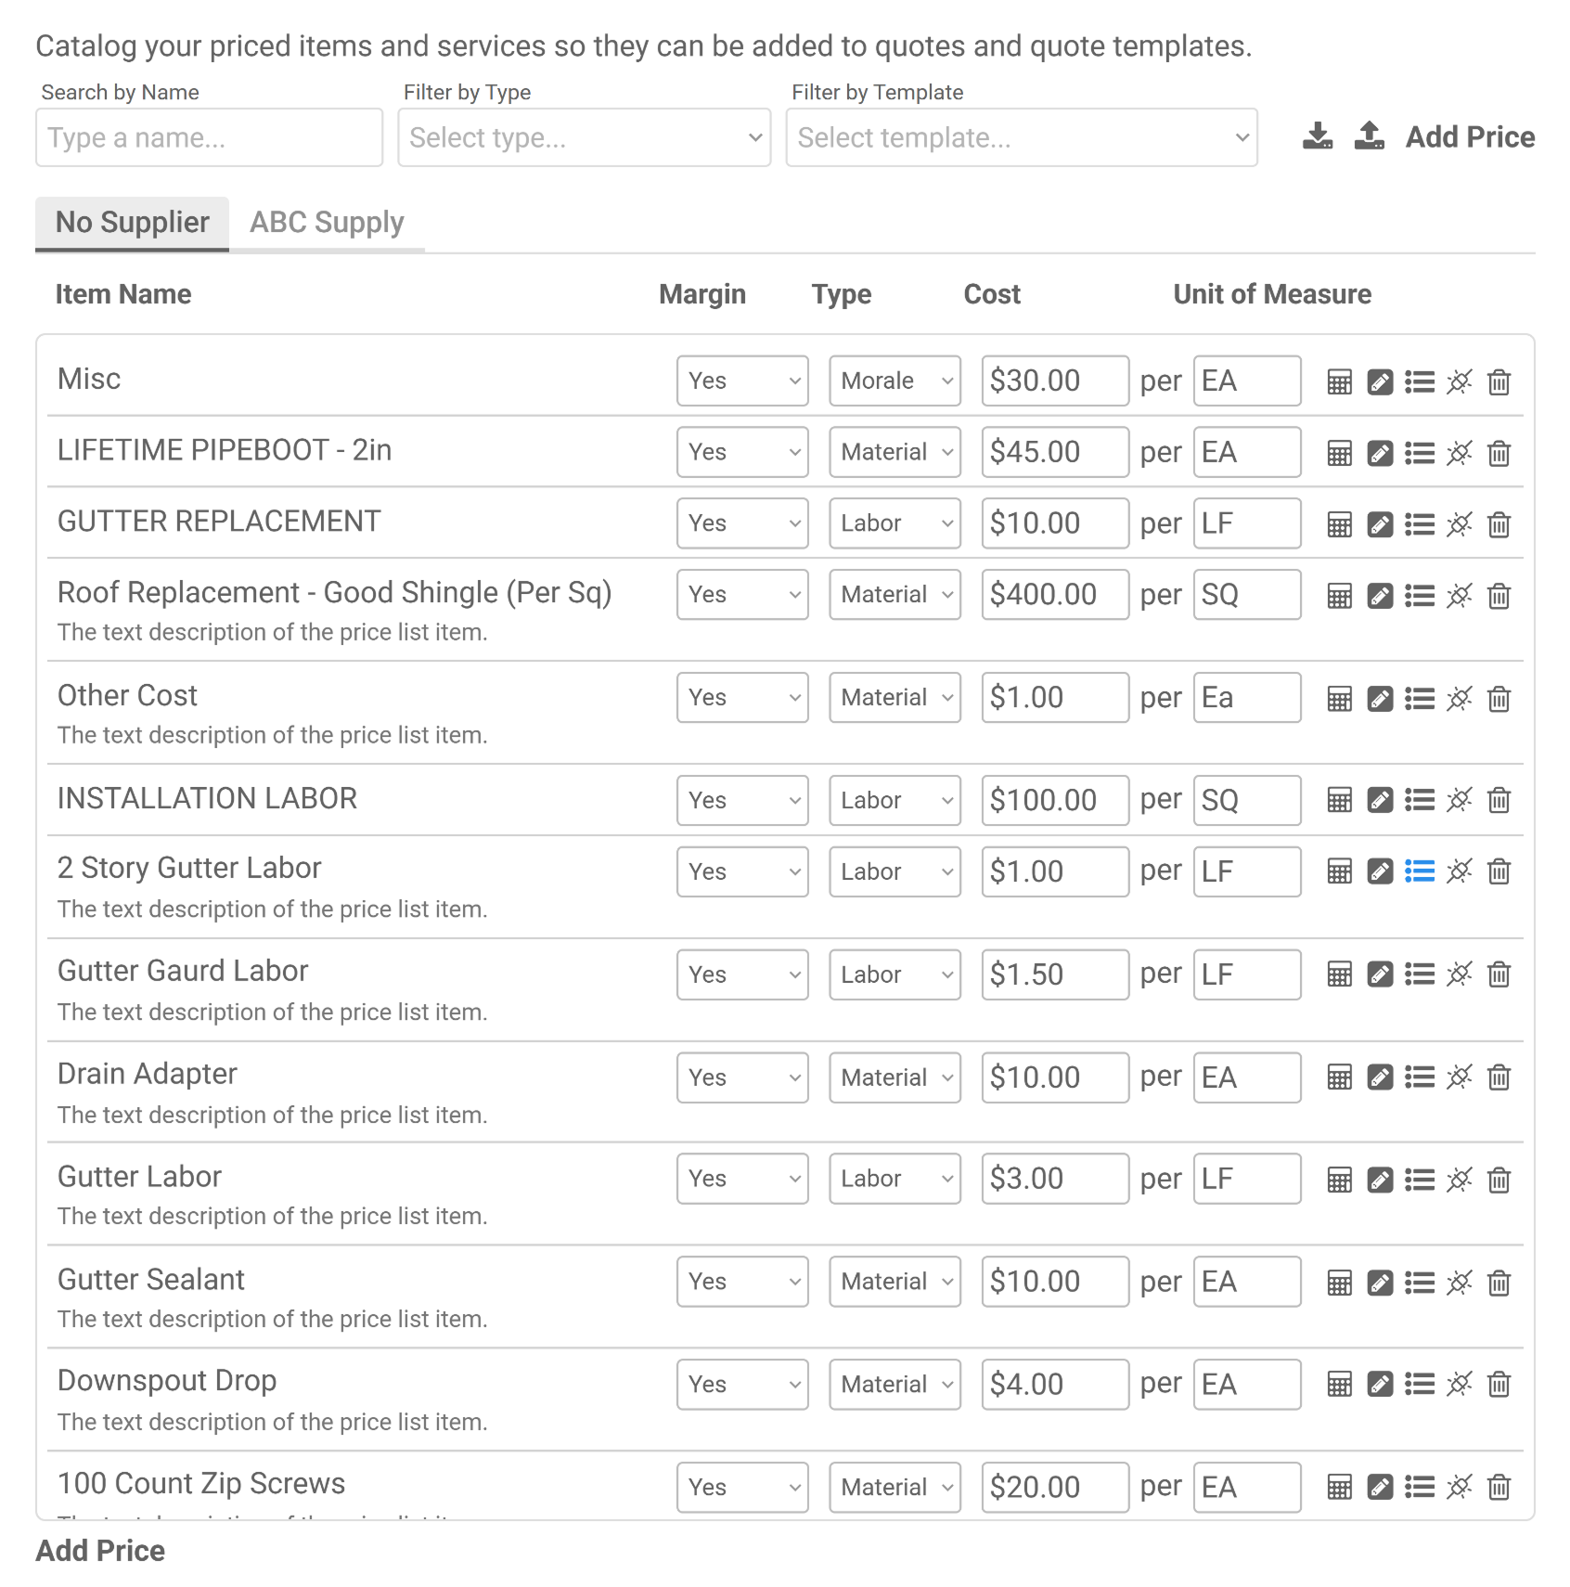Click plug icon for 2 Story Gutter Labor

(x=1460, y=871)
